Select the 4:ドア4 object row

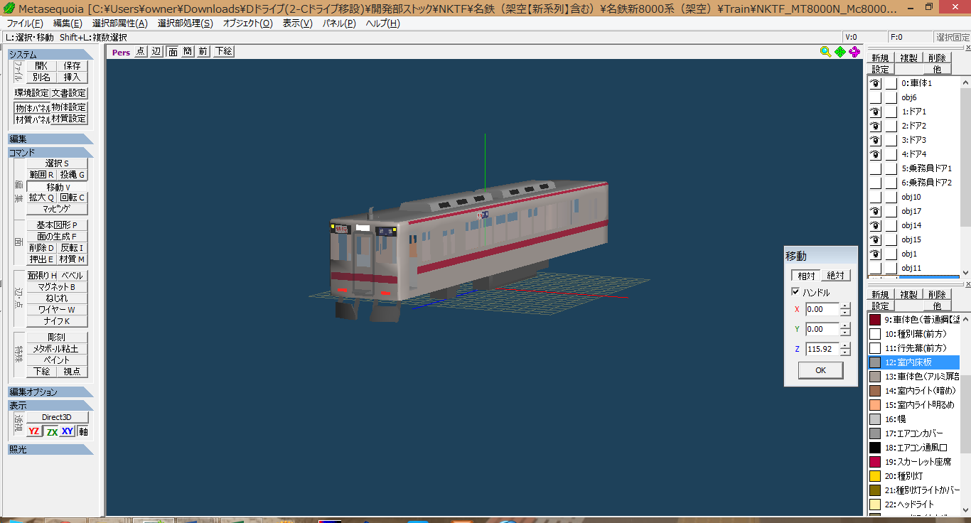tap(914, 154)
